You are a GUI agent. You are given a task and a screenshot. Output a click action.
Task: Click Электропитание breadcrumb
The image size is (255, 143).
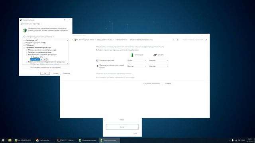121,40
